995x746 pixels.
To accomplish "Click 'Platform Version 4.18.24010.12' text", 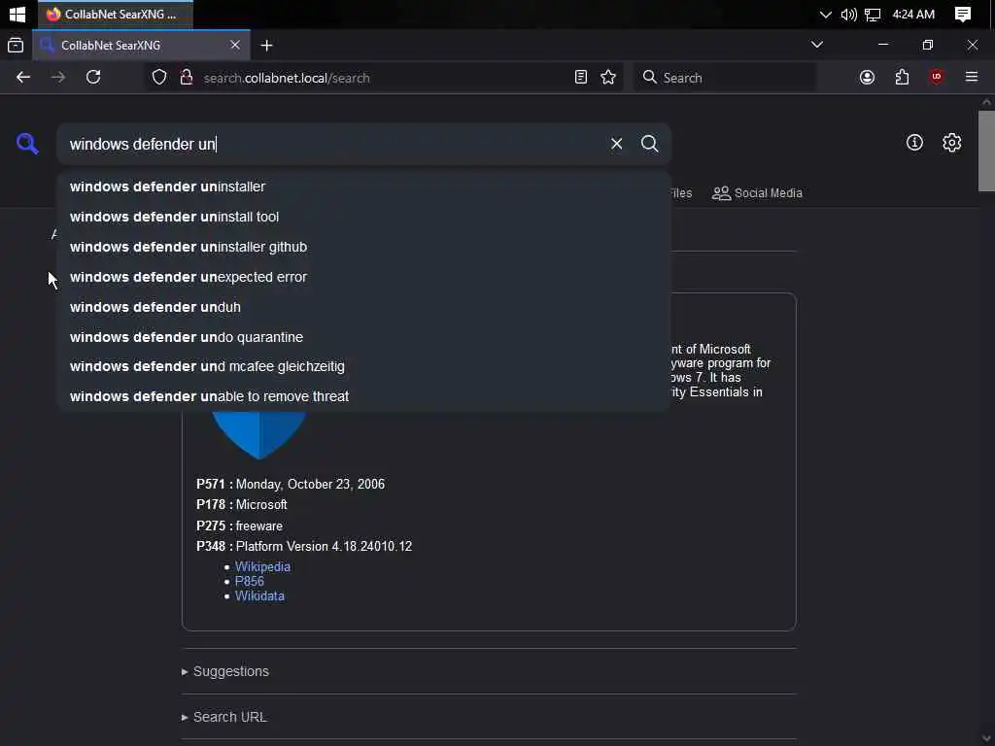I will (324, 546).
